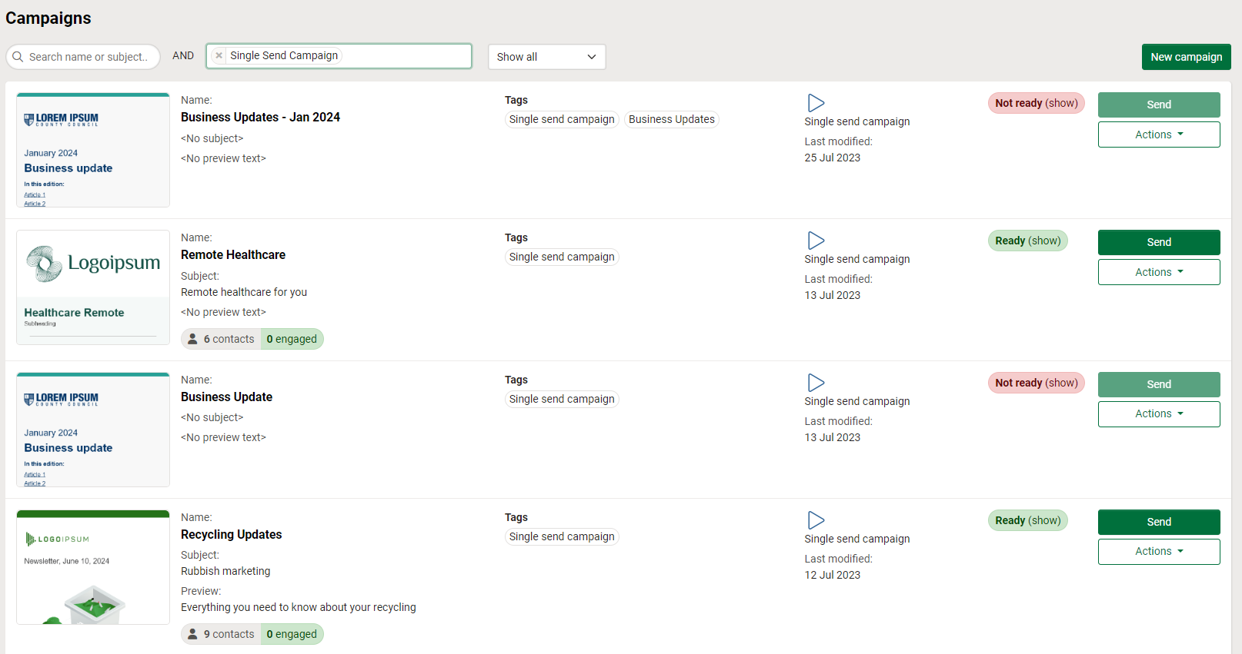Click the Campaigns page heading
1242x654 pixels.
pos(48,18)
